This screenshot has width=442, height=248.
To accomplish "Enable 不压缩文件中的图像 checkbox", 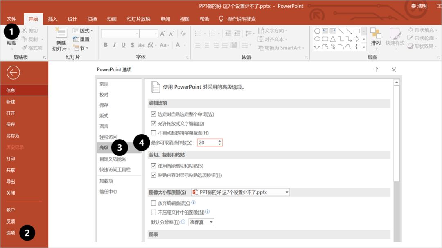I will 153,212.
